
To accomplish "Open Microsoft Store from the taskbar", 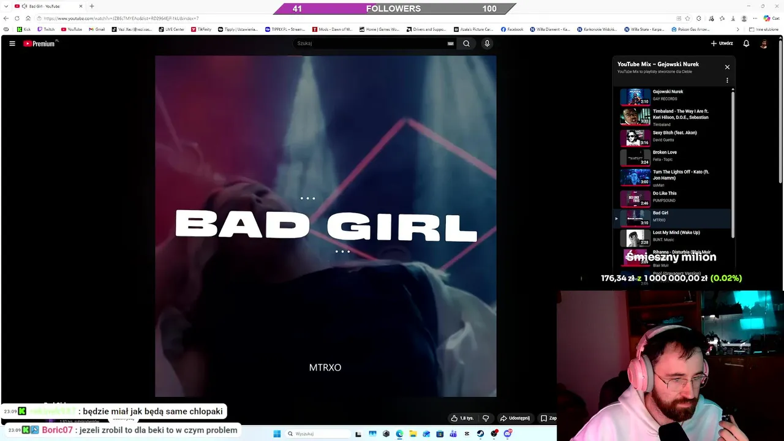I will point(440,434).
